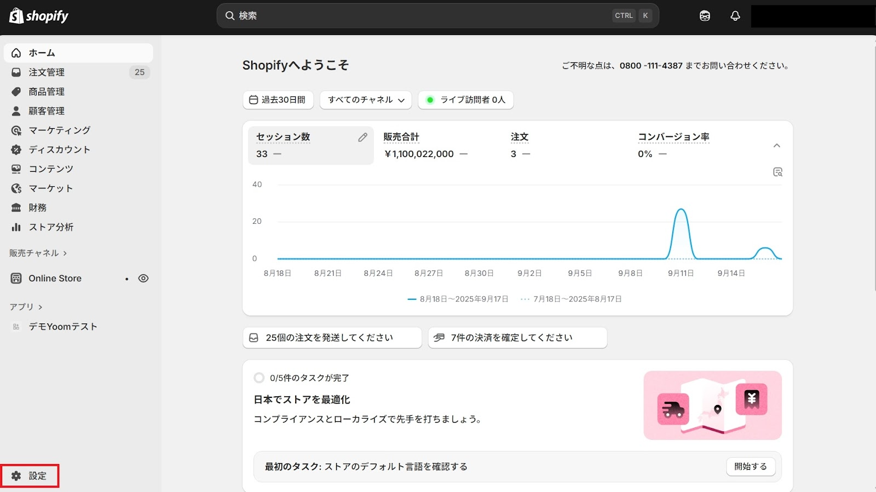The height and width of the screenshot is (492, 876).
Task: Click the calendar icon in 過去30日間
Action: (253, 100)
